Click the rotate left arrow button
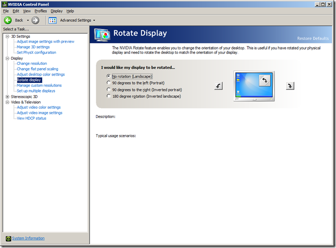Image resolution: width=336 pixels, height=248 pixels. tap(219, 86)
